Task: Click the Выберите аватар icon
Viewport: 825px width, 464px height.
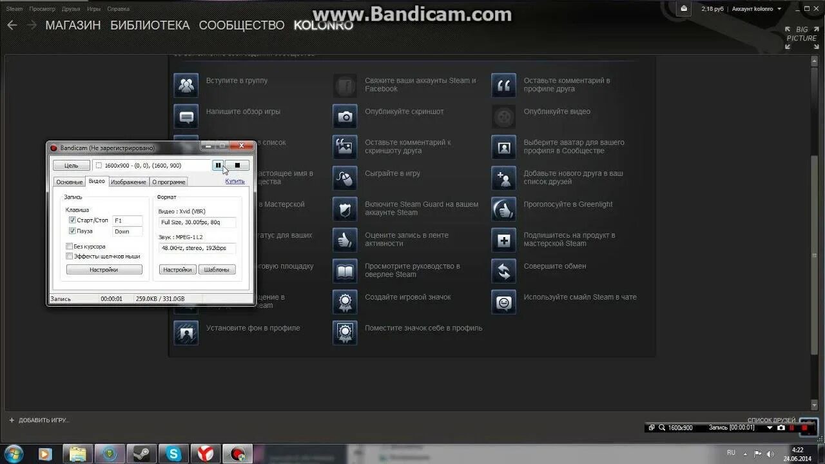Action: (503, 147)
